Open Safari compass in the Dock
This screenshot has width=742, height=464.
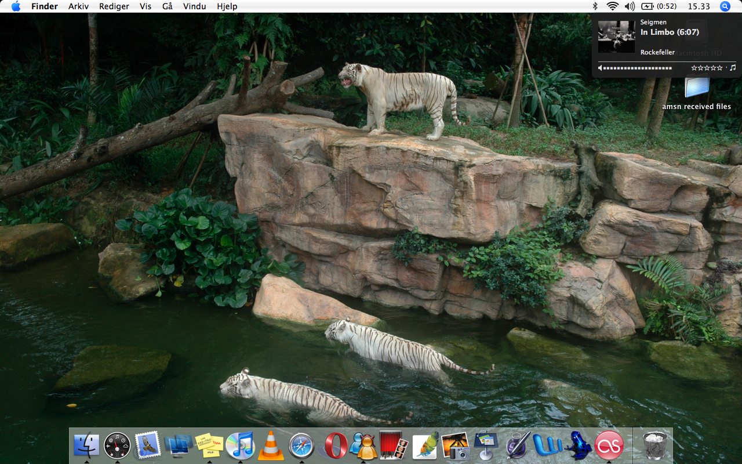[x=301, y=445]
